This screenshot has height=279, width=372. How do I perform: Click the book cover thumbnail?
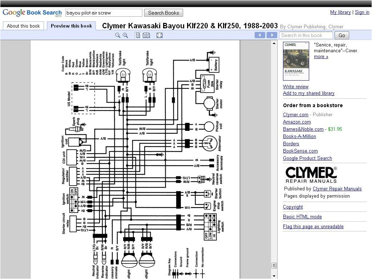coord(296,61)
